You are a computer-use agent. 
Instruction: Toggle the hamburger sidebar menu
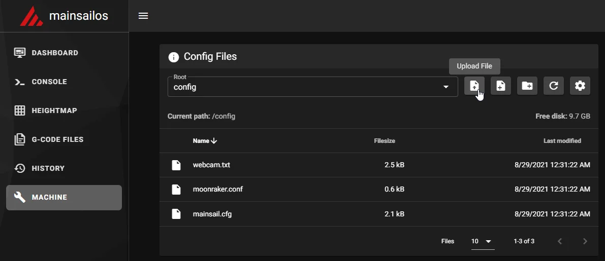tap(143, 16)
